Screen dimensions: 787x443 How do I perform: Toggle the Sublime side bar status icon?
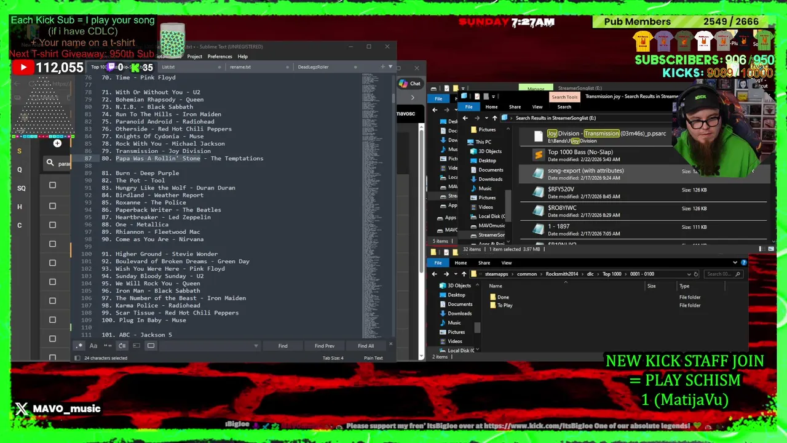click(77, 358)
